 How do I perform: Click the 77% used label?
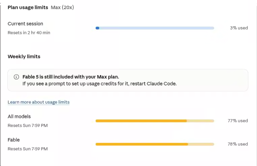238,121
